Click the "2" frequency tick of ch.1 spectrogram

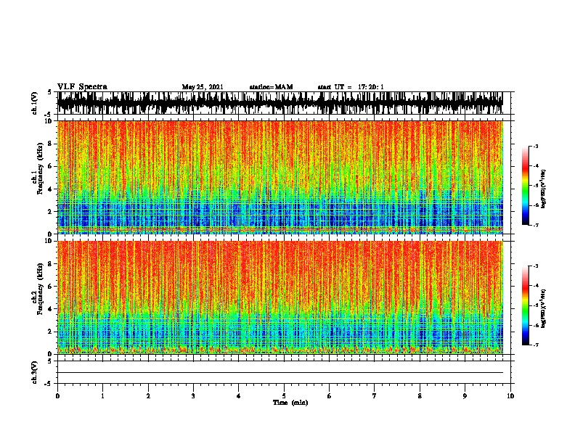coord(52,211)
